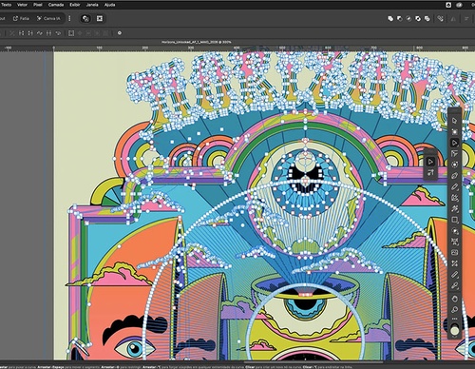Click the square transform-mode icon in context toolbar

(x=71, y=33)
